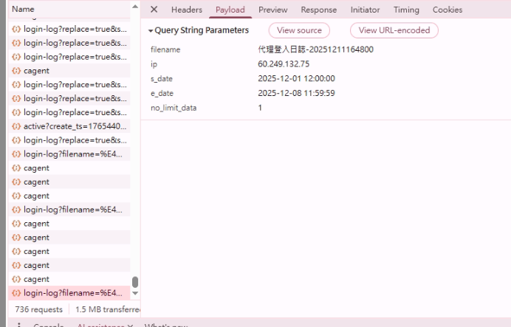
Task: Click the scroll-up arrow on the request list
Action: pos(134,7)
